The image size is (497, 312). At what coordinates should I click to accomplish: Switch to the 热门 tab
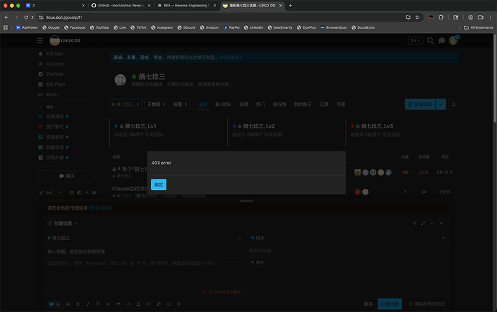click(261, 104)
